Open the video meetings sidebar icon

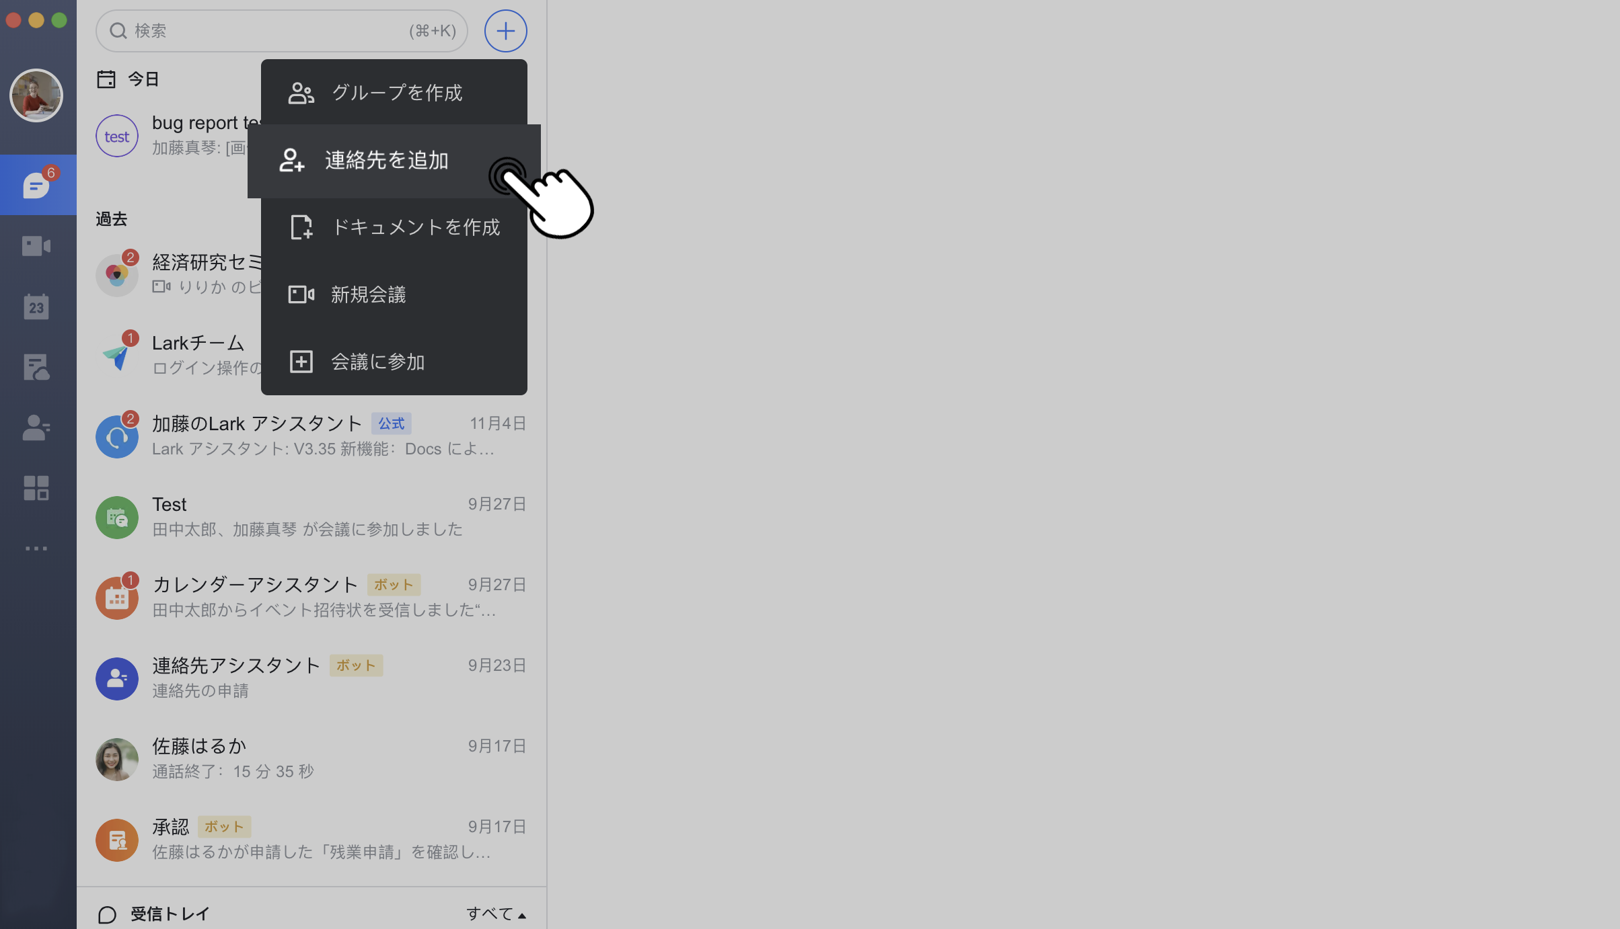point(36,246)
